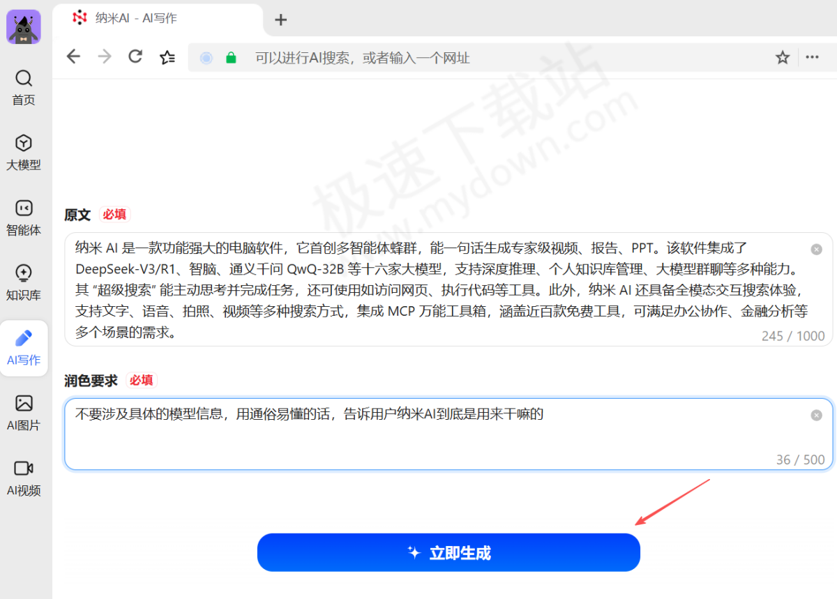
Task: Open a new browser tab
Action: (x=280, y=20)
